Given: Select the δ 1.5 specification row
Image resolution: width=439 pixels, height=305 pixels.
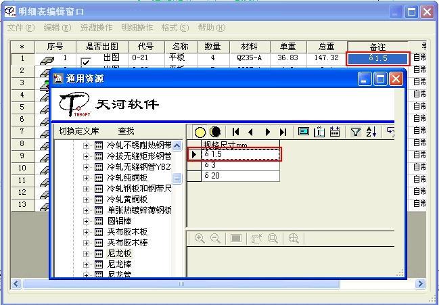Looking at the screenshot, I should [x=241, y=154].
